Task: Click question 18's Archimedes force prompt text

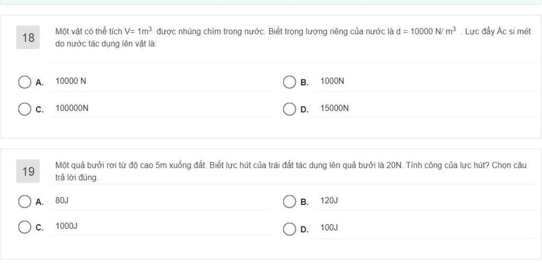Action: (293, 38)
